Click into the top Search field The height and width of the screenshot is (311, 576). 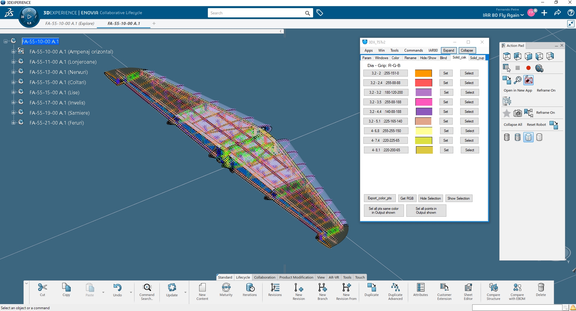click(x=256, y=13)
